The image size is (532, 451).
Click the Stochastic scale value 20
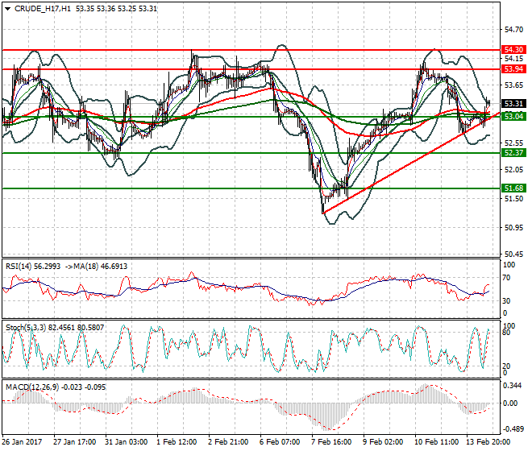point(506,366)
